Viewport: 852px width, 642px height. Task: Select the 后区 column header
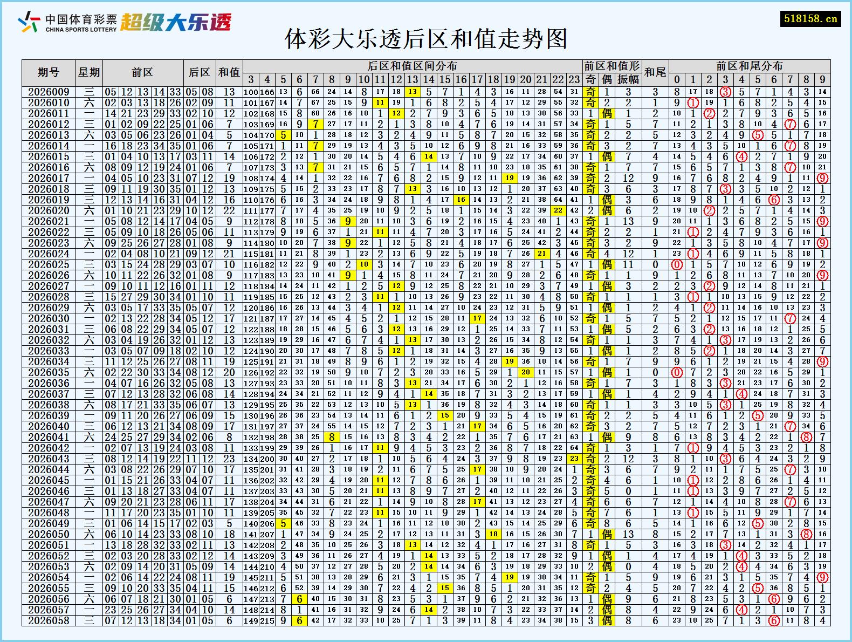200,72
